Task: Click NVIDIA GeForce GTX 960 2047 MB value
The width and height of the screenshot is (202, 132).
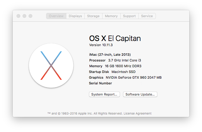Action: [x=134, y=77]
